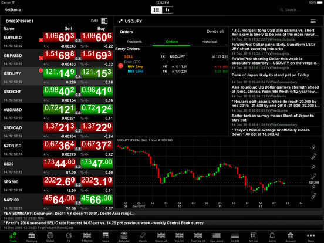Open the FTSE100 flag icon

click(87, 237)
